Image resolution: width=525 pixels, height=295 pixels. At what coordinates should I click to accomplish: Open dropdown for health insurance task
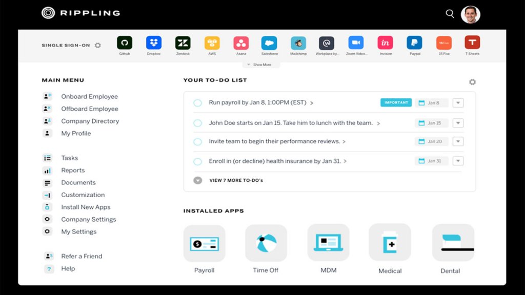tap(458, 161)
